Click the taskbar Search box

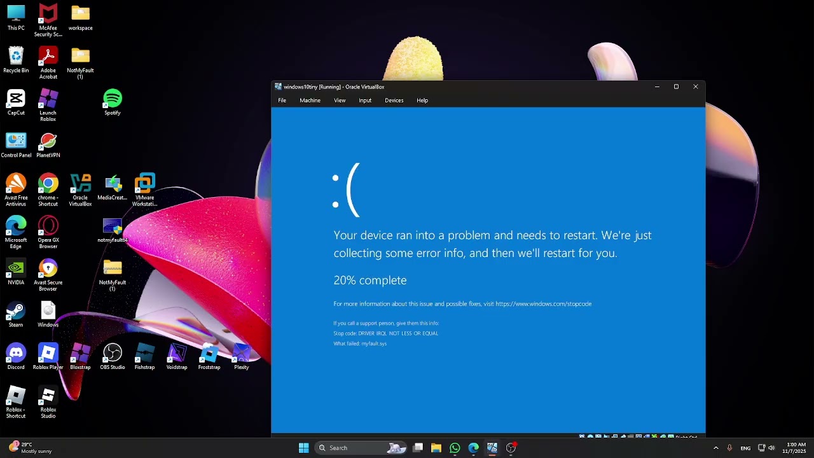pyautogui.click(x=361, y=448)
